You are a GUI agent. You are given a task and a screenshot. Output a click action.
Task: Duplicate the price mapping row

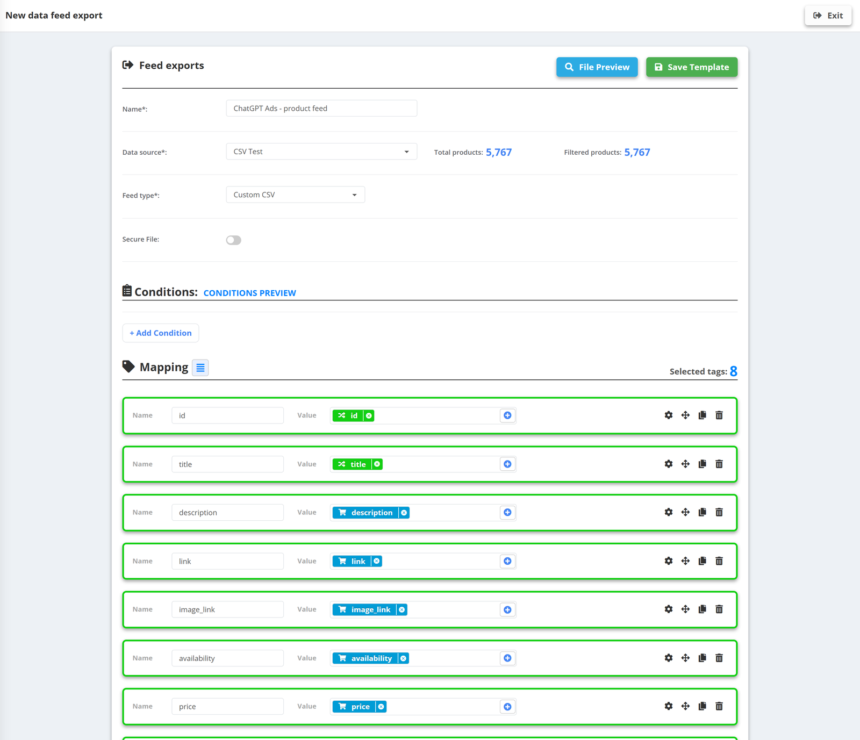pos(702,706)
